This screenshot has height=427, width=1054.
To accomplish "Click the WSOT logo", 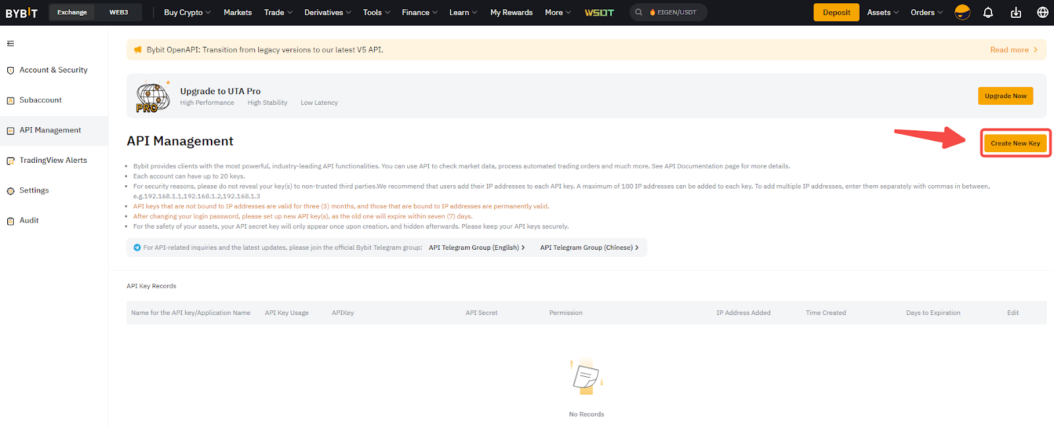I will 599,13.
